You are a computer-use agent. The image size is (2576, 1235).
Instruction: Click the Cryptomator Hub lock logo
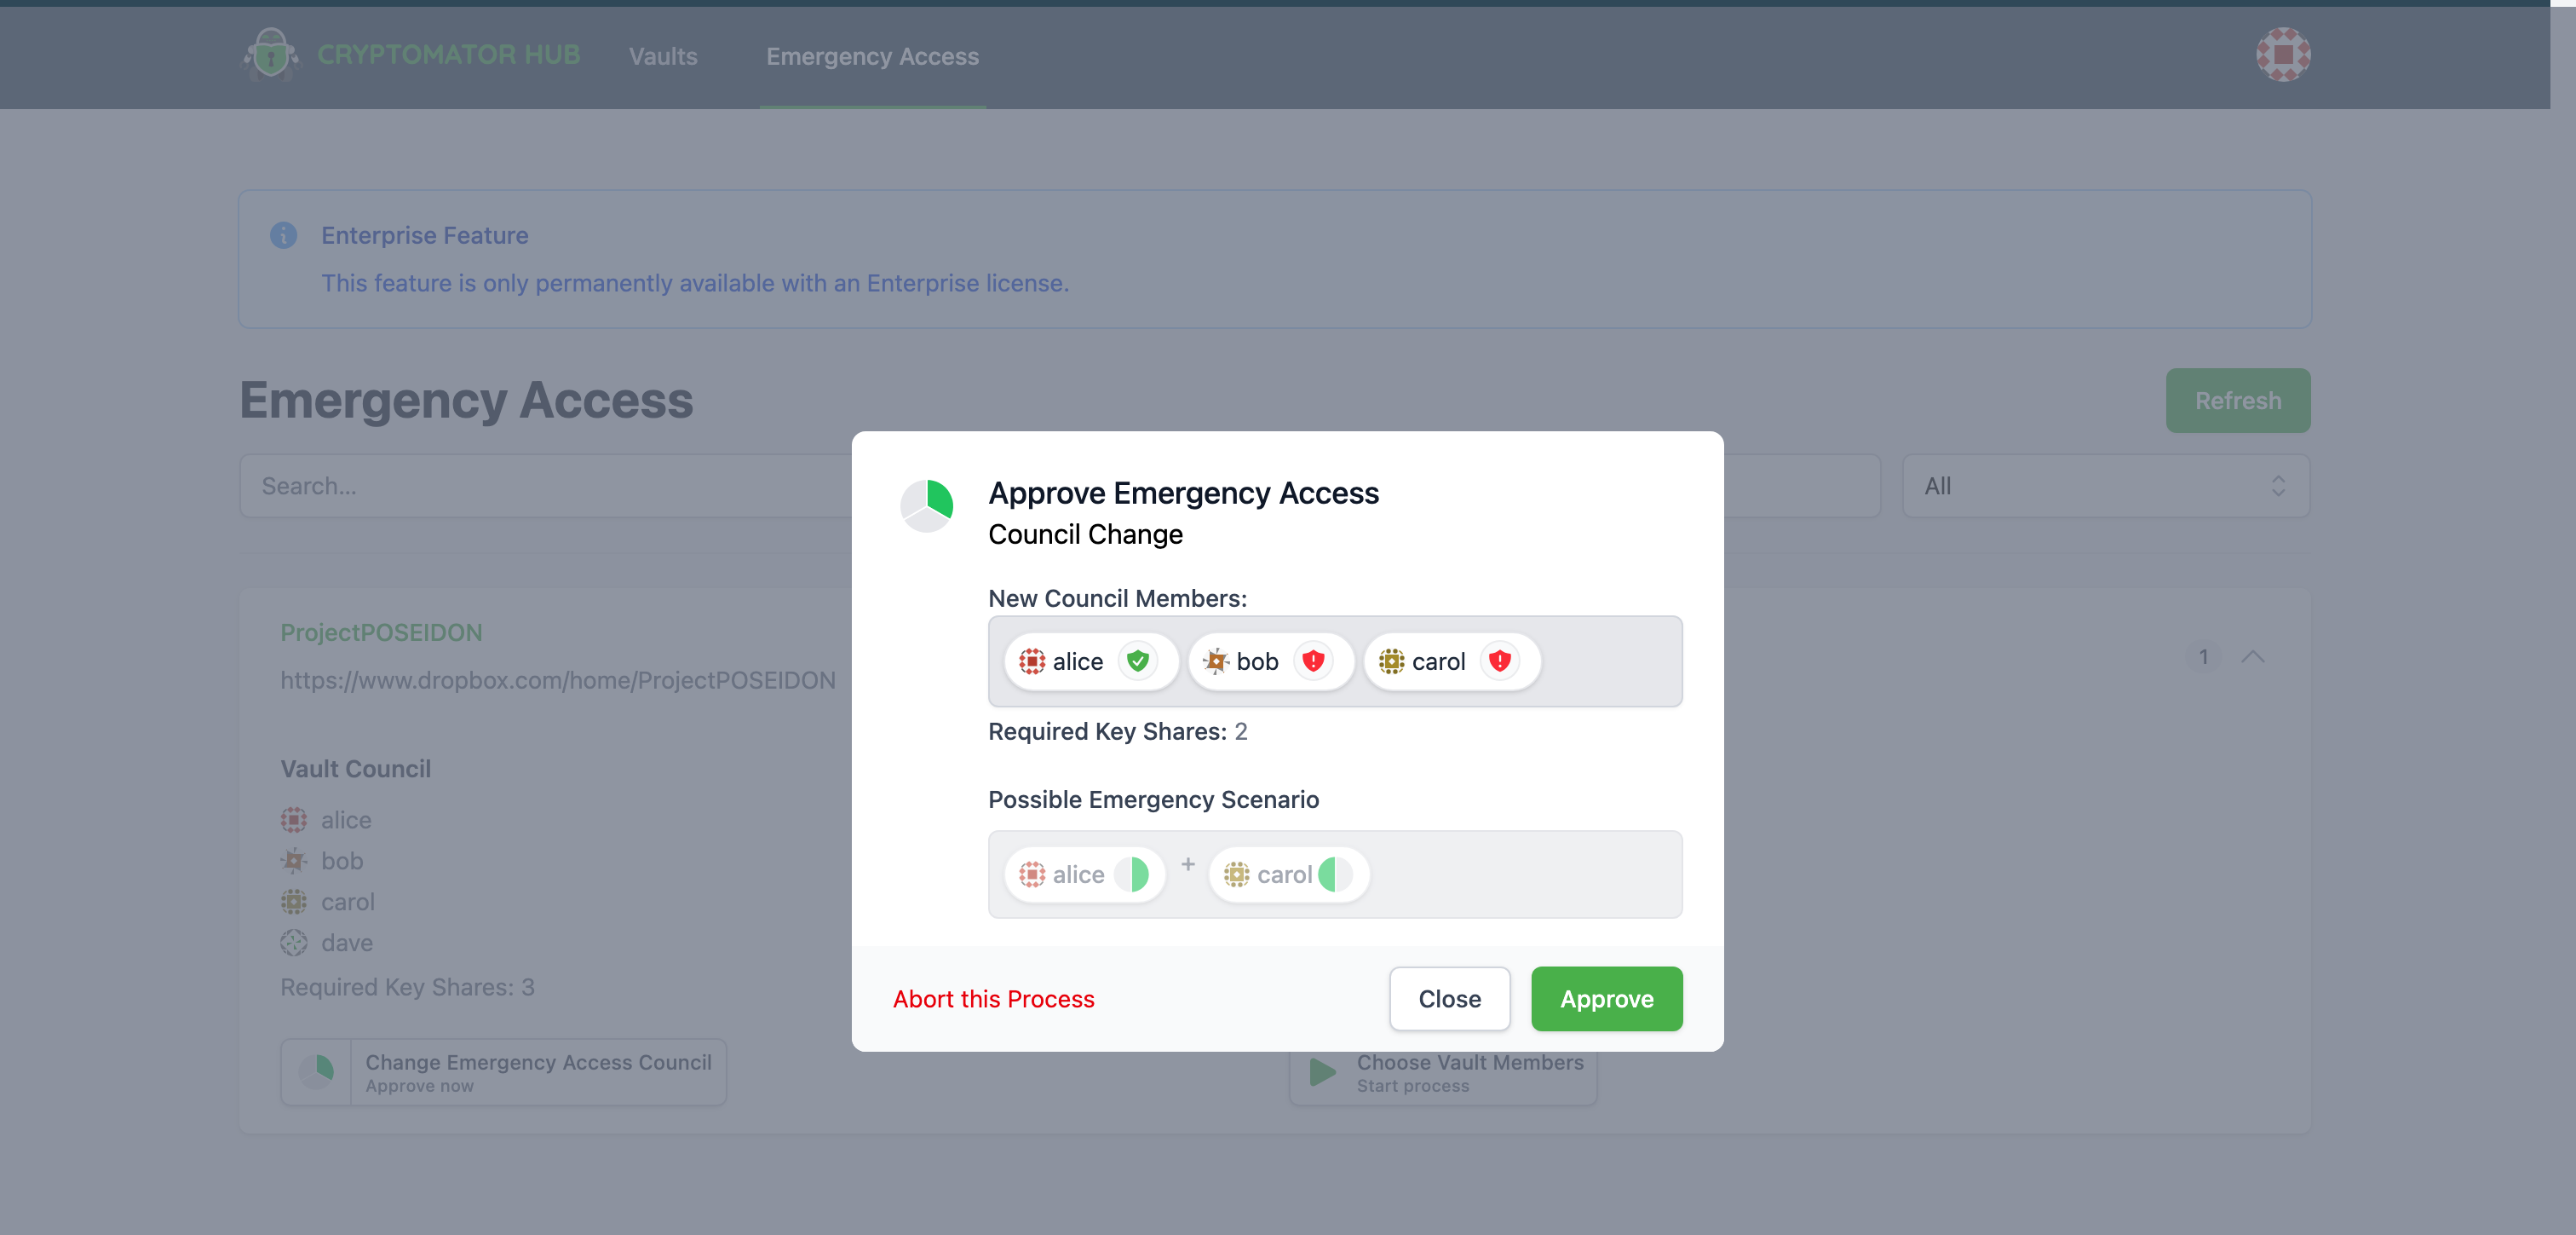coord(270,54)
